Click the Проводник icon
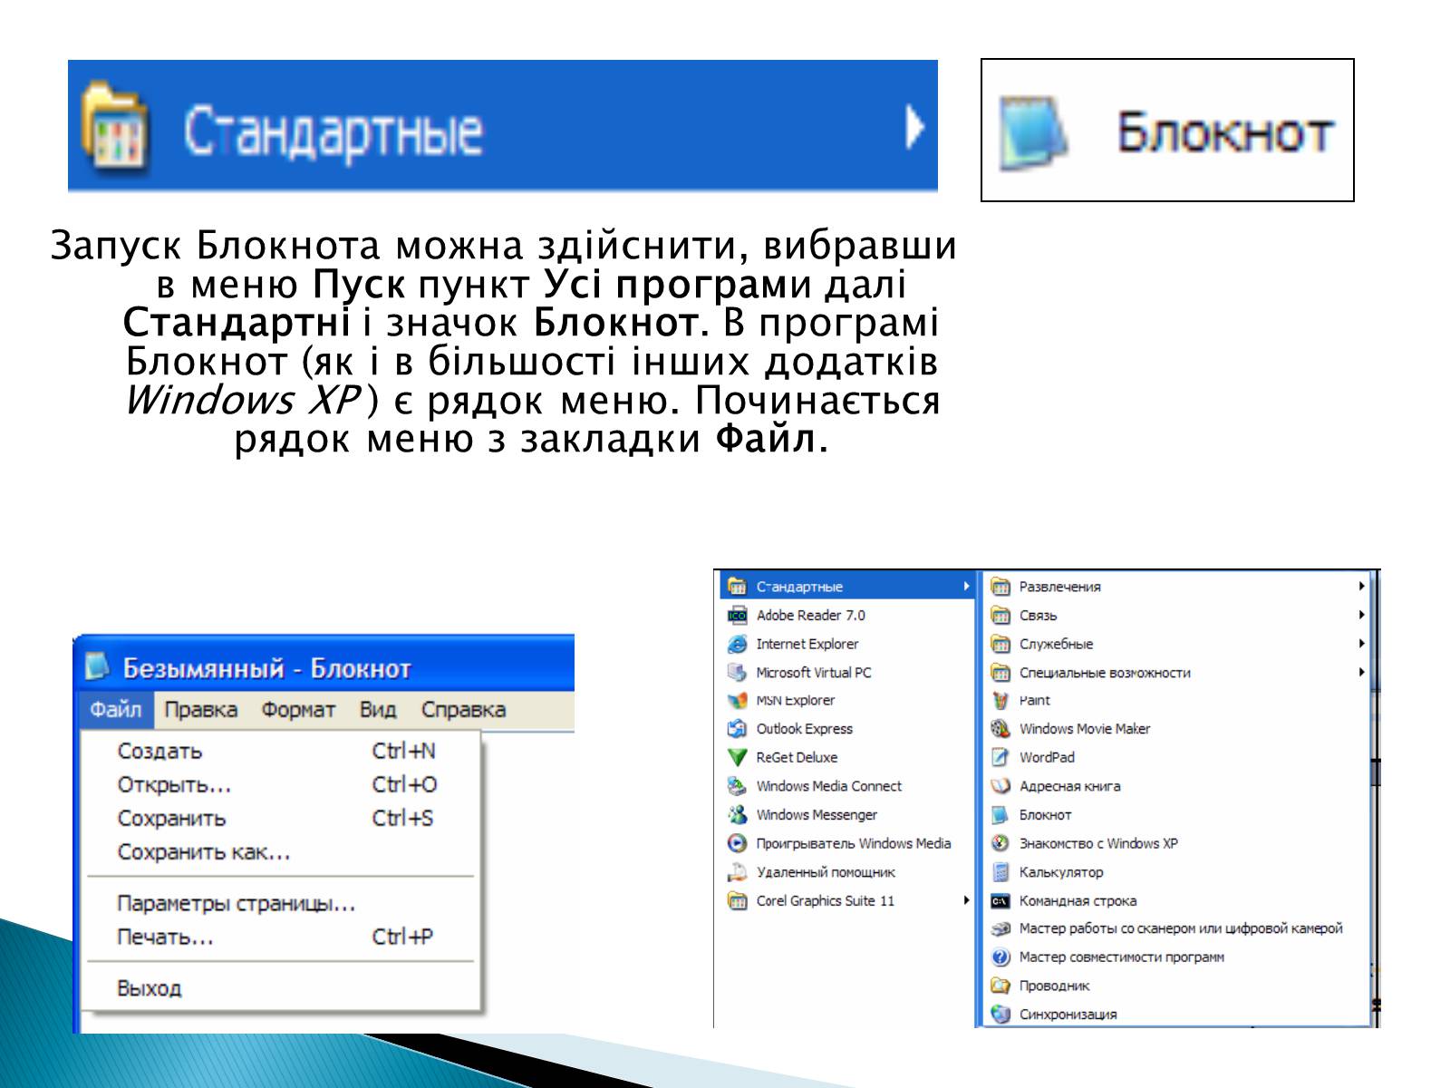 (1000, 986)
